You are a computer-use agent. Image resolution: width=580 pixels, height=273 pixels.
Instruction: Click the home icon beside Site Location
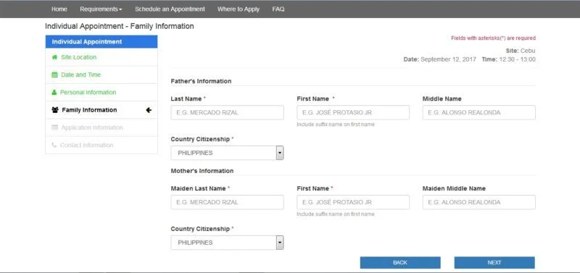[55, 57]
